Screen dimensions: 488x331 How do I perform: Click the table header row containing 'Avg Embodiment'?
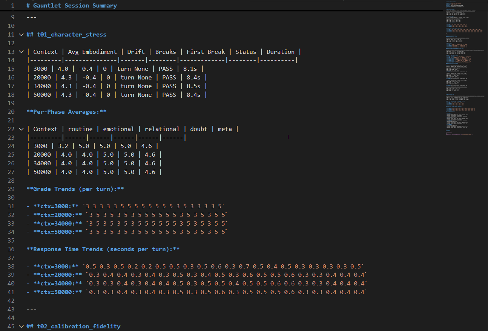[164, 52]
